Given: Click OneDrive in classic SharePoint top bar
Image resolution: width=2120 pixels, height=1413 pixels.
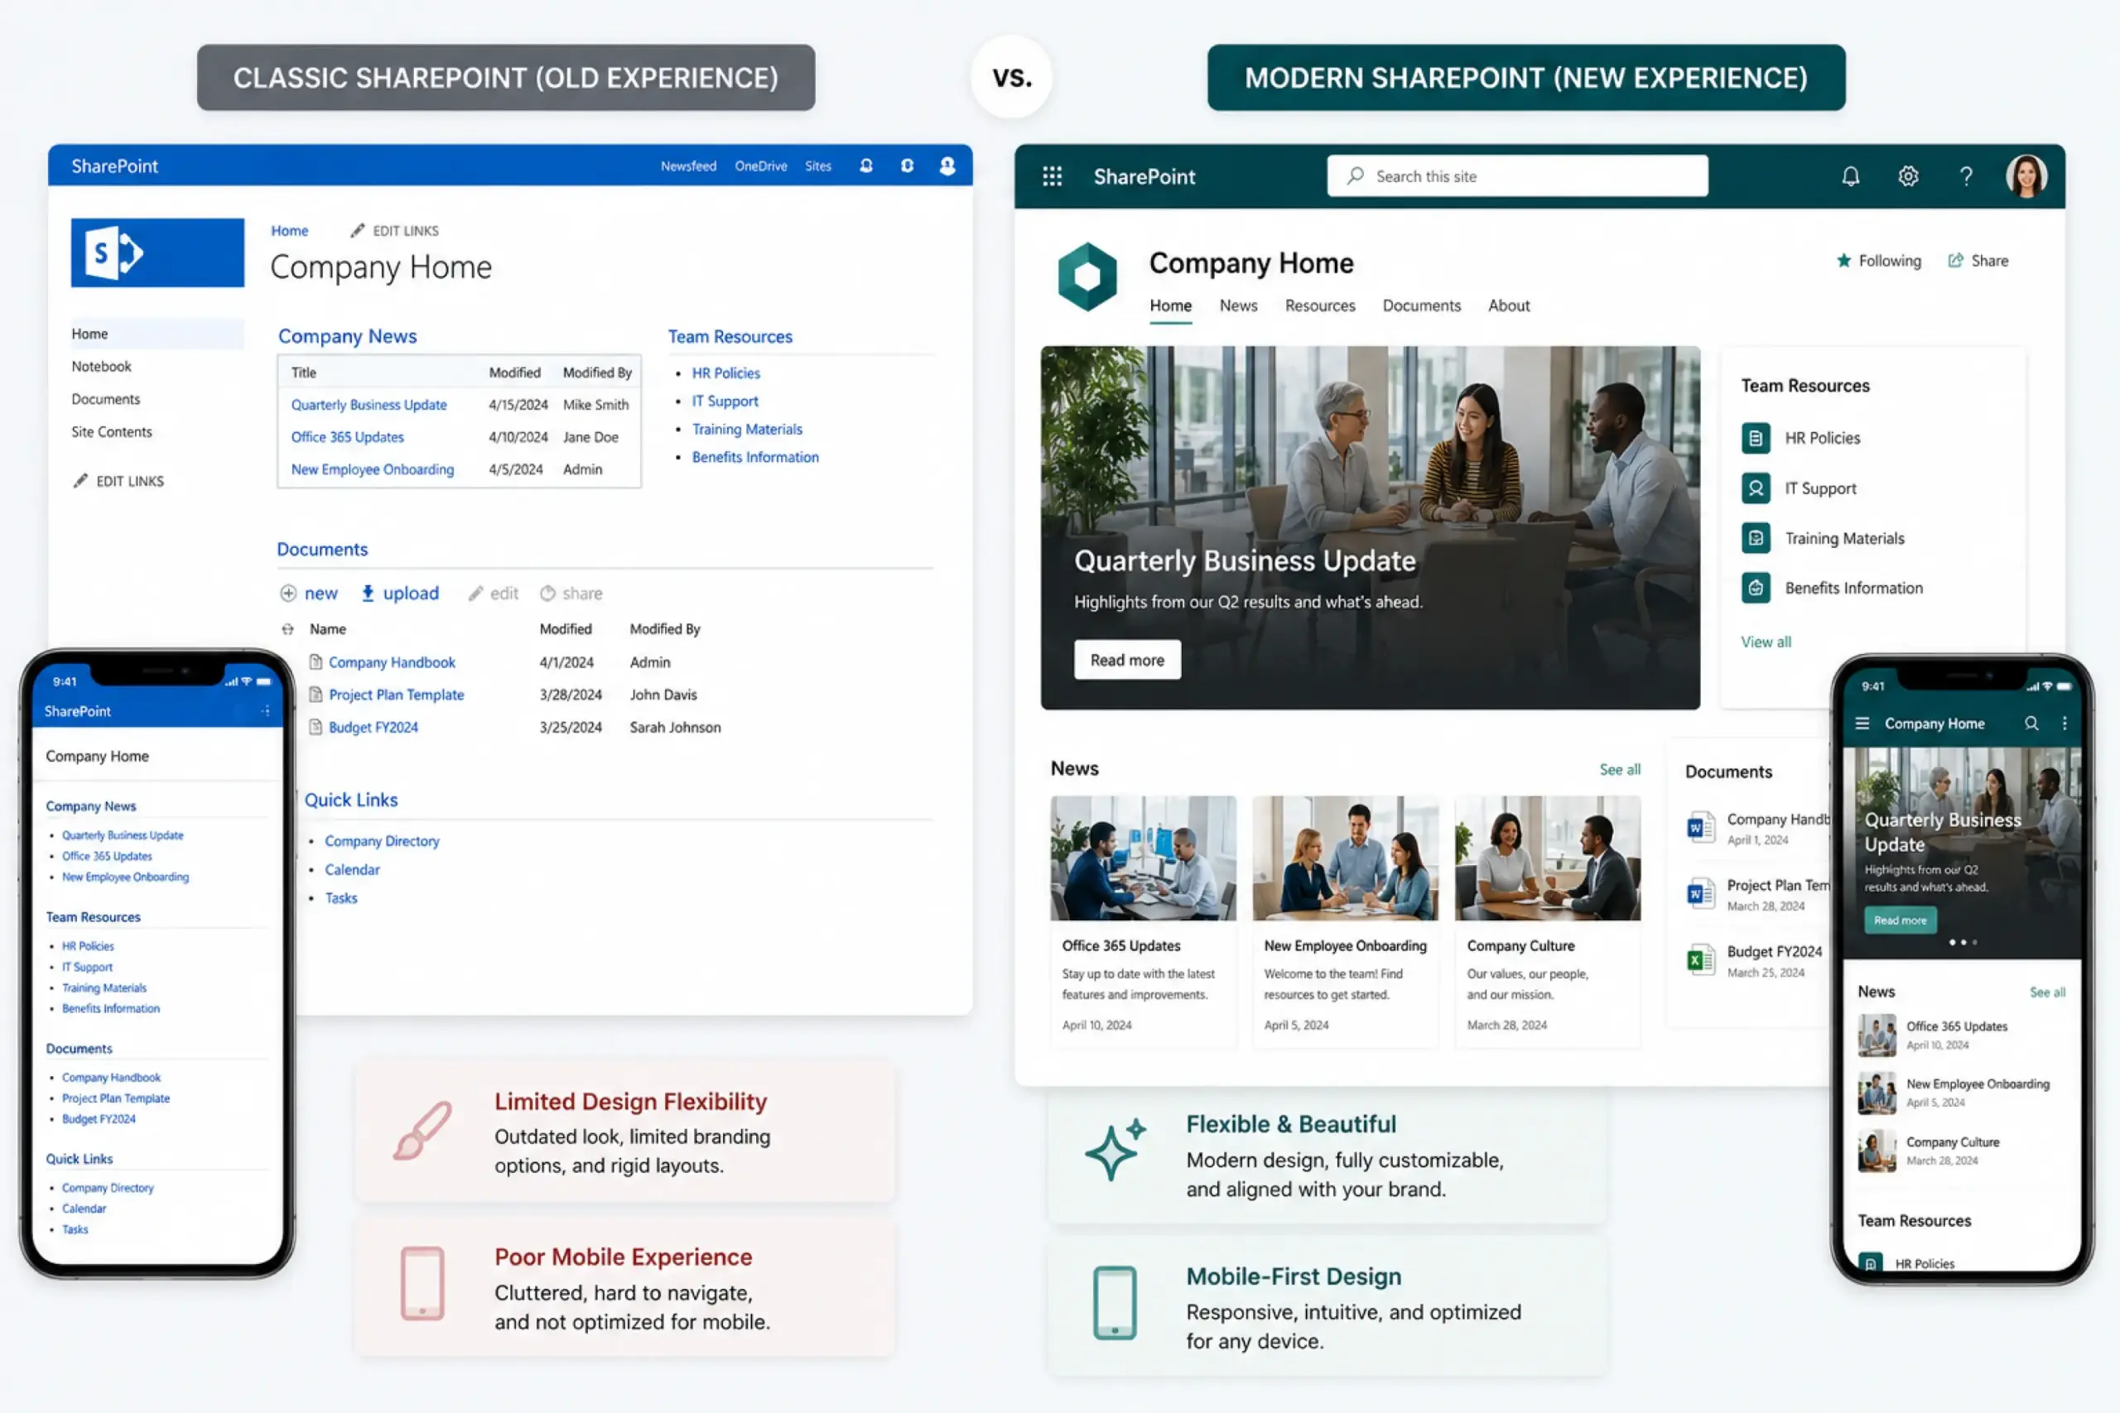Looking at the screenshot, I should 761,166.
